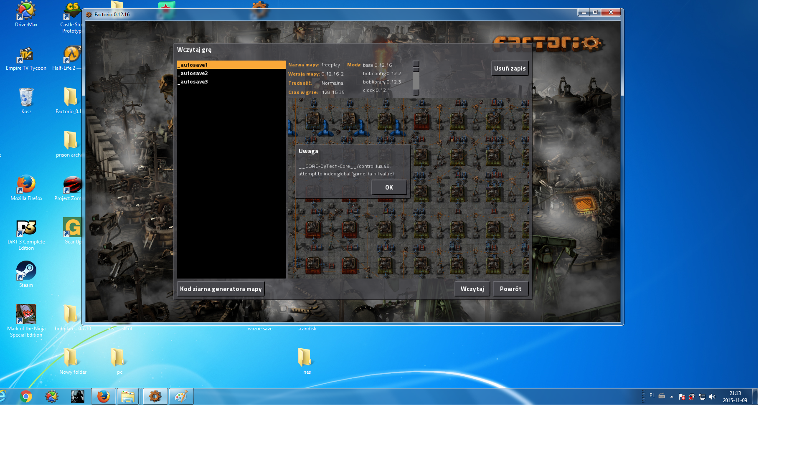This screenshot has height=451, width=802.
Task: Open the Steam desktop shortcut
Action: [26, 274]
